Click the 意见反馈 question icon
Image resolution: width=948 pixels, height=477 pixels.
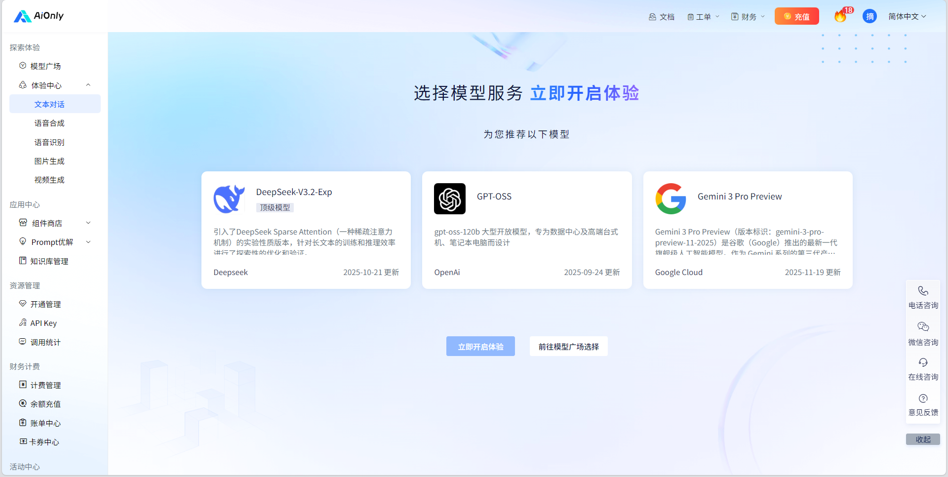(923, 398)
